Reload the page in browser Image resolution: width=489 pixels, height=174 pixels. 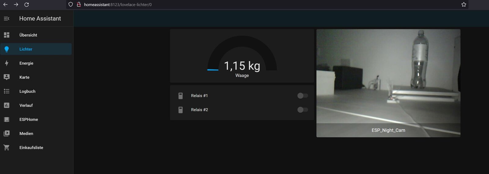click(27, 5)
